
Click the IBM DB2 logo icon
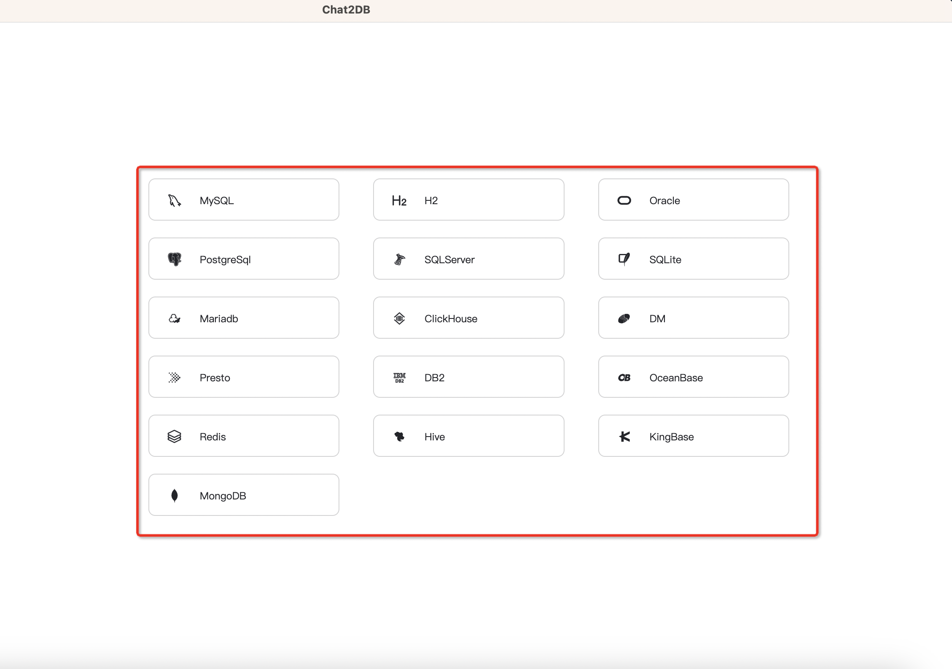(399, 378)
